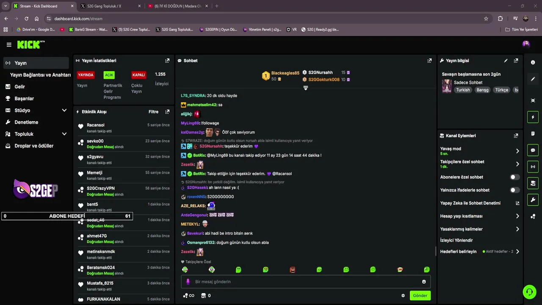The height and width of the screenshot is (305, 542).
Task: Click the pencil icon in the right rail
Action: (533, 79)
